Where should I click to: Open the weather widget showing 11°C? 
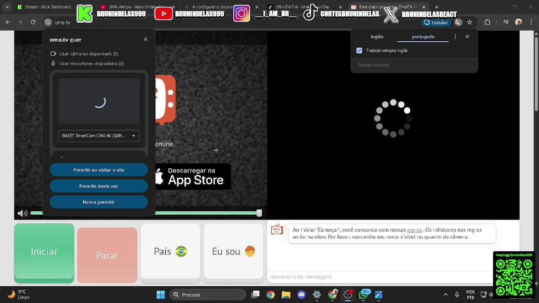pyautogui.click(x=19, y=294)
